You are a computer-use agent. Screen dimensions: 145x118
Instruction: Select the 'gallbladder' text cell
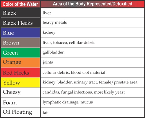(x=93, y=53)
